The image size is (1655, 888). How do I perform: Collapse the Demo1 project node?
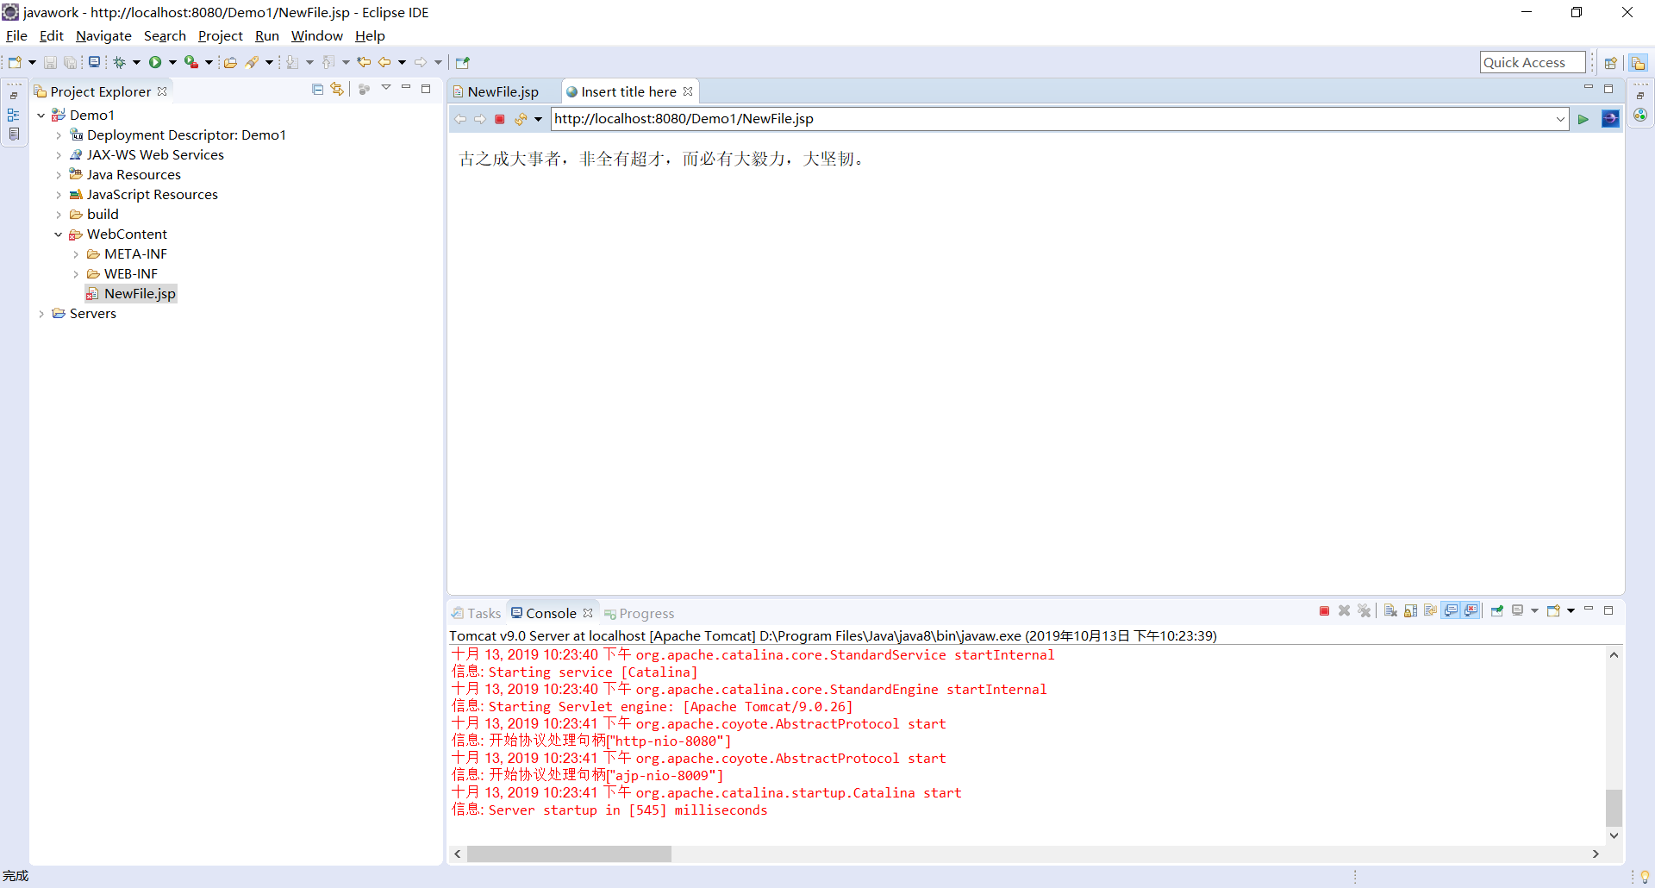pos(41,114)
